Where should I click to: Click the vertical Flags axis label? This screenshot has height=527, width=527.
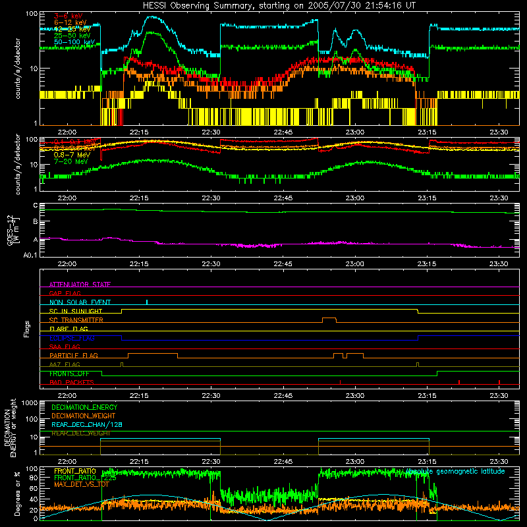pyautogui.click(x=27, y=329)
